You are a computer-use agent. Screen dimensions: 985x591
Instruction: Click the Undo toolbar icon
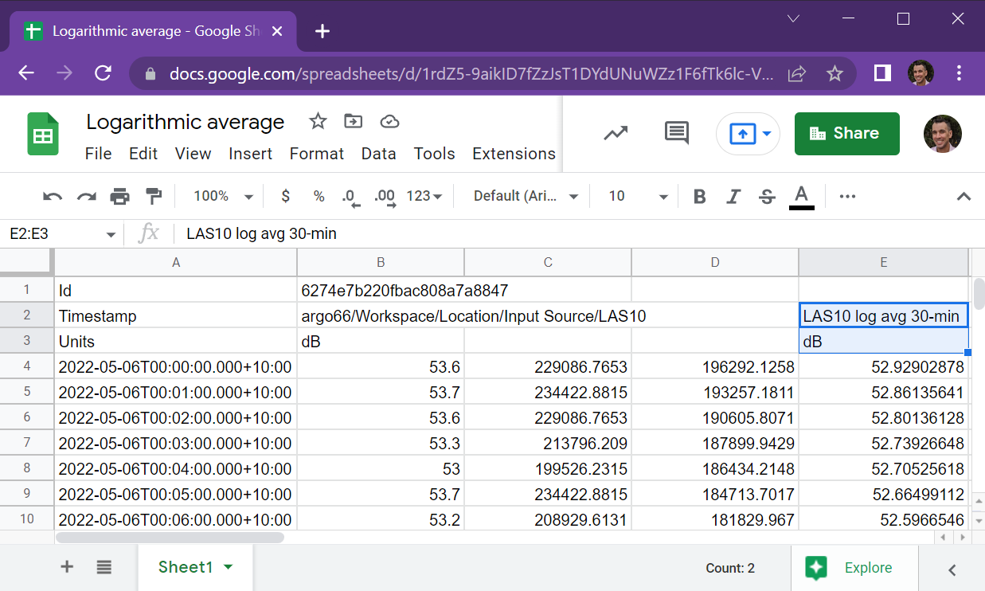(x=53, y=196)
